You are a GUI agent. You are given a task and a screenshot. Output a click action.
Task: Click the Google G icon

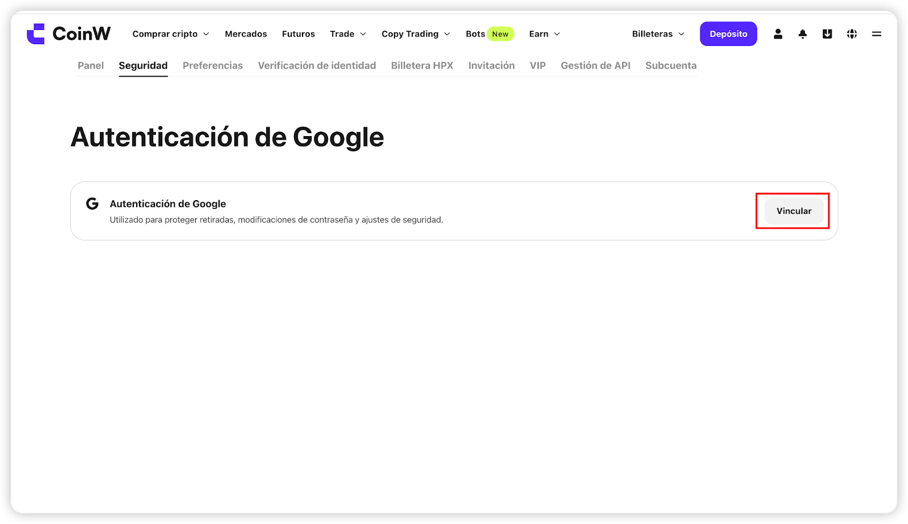pyautogui.click(x=93, y=204)
